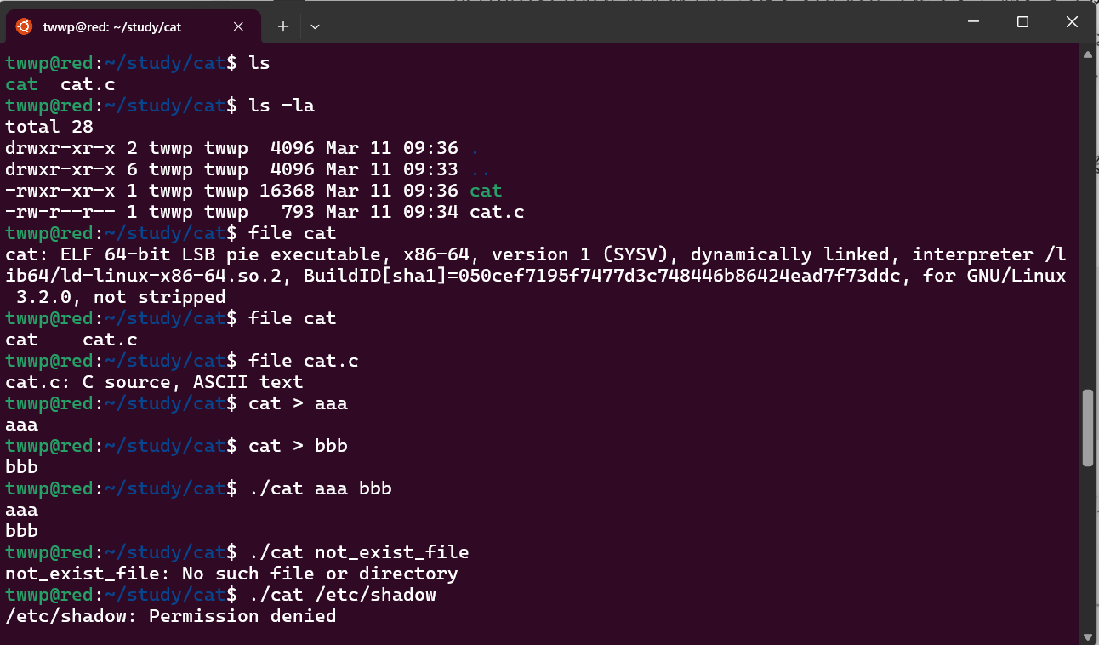The width and height of the screenshot is (1099, 645).
Task: Click the No such file or directory message
Action: pyautogui.click(x=320, y=574)
